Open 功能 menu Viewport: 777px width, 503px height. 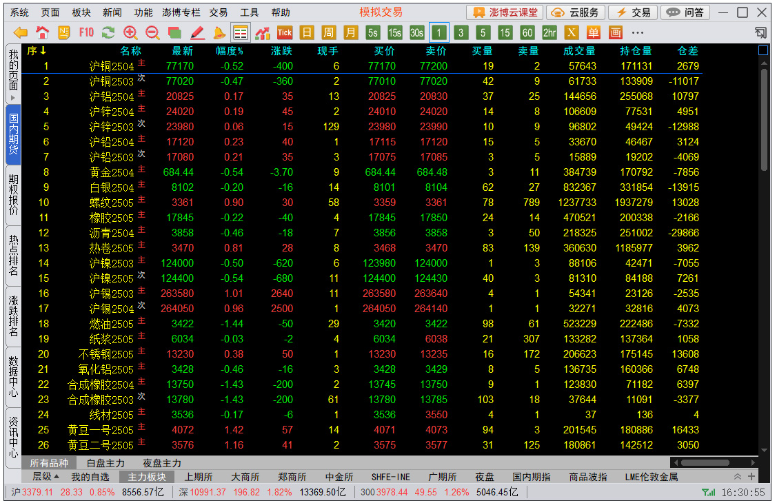[x=143, y=12]
